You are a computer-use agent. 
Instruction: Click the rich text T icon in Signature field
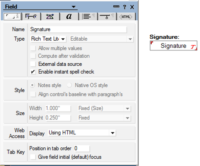(193, 47)
